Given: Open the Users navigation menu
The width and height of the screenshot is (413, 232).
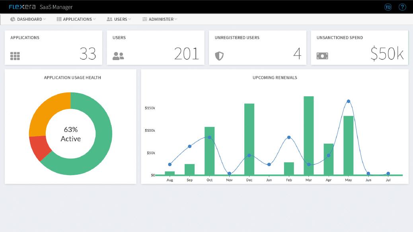Looking at the screenshot, I should click(120, 19).
